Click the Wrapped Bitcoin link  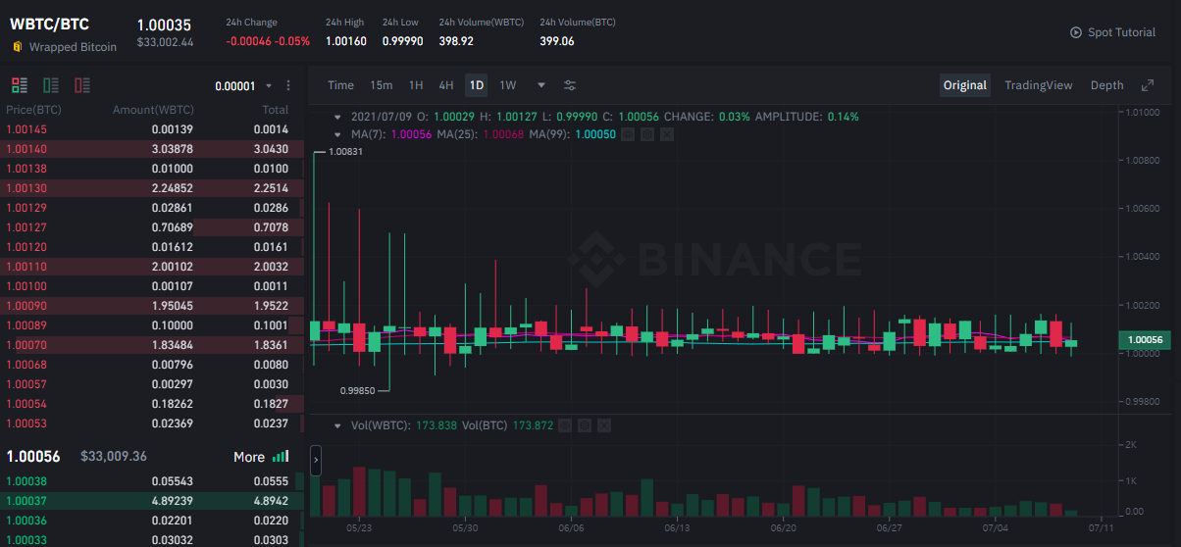click(73, 47)
